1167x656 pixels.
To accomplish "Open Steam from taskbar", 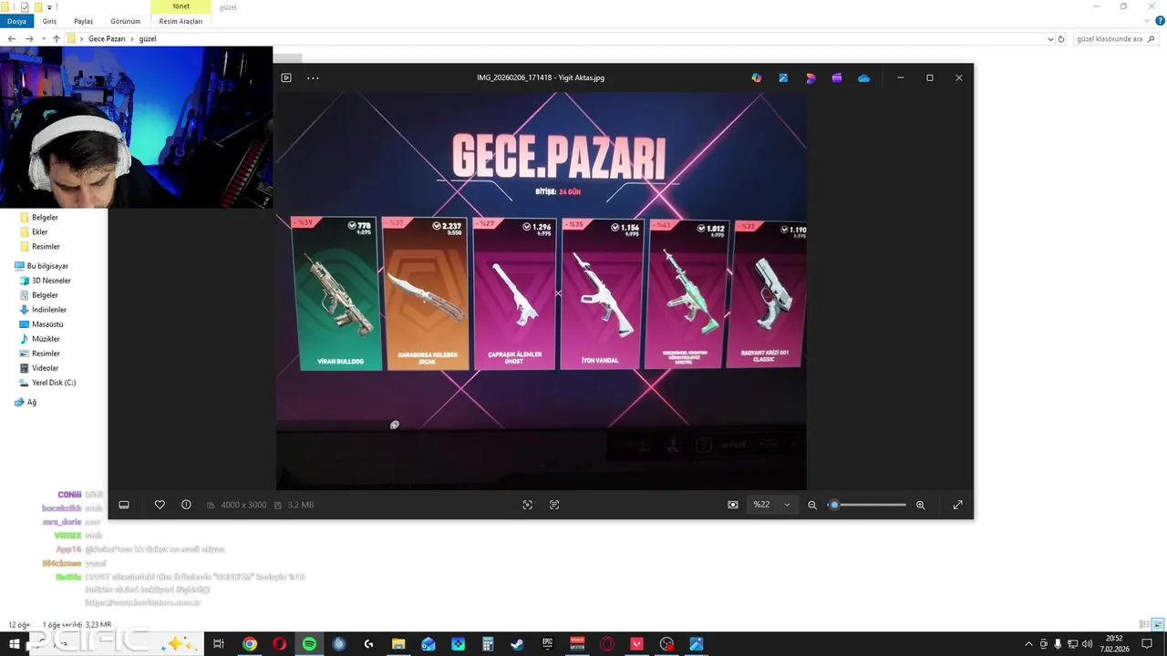I will pyautogui.click(x=517, y=644).
